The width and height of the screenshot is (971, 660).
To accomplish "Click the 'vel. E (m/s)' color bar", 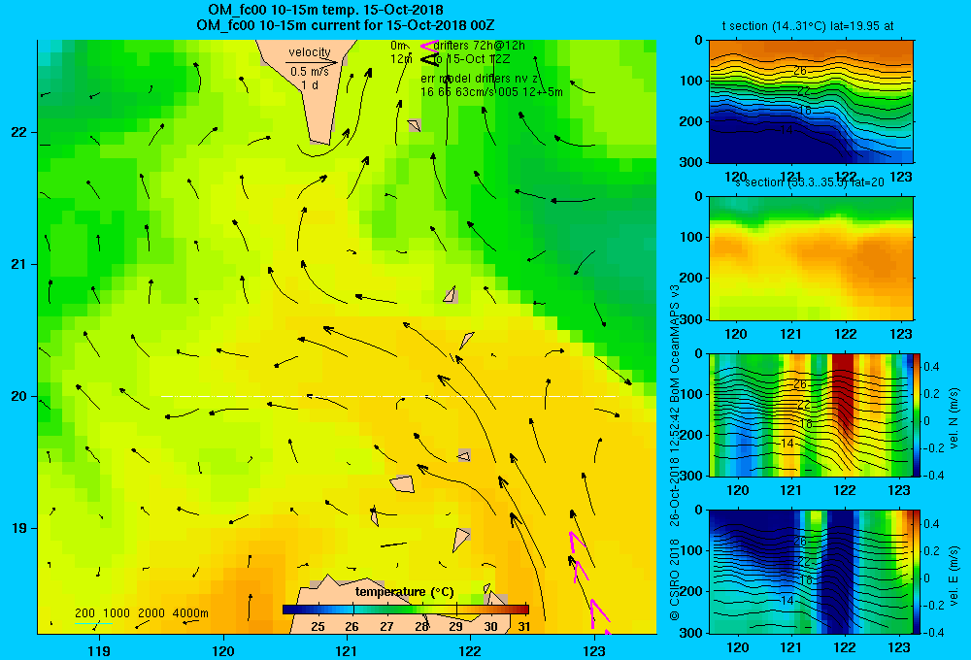I will click(918, 572).
